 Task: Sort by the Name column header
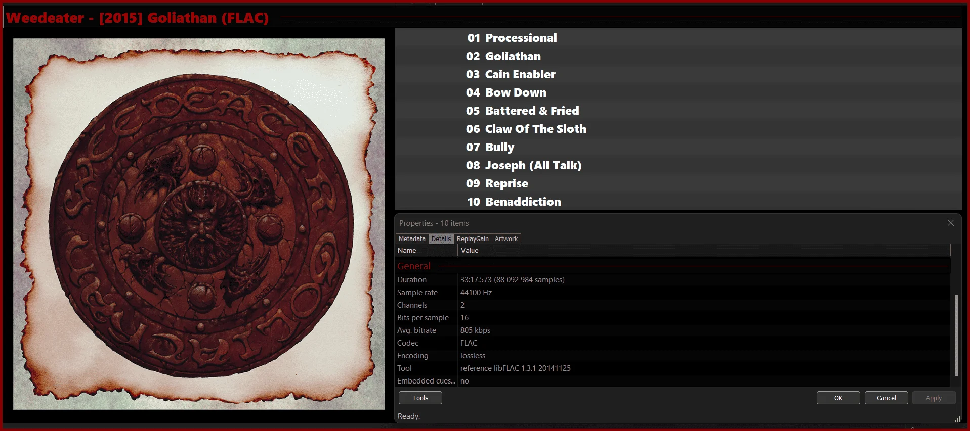[426, 250]
